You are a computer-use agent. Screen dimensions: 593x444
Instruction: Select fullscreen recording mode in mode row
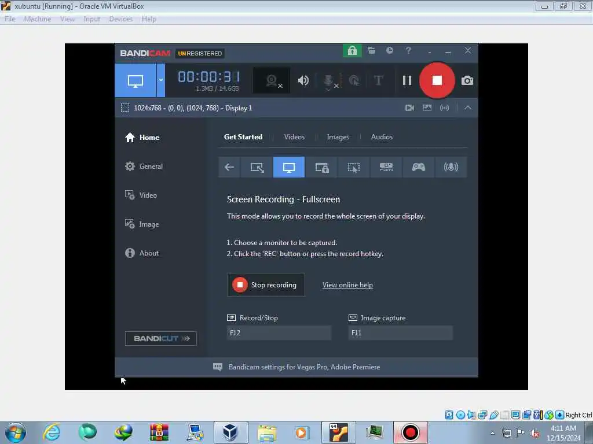(x=288, y=167)
